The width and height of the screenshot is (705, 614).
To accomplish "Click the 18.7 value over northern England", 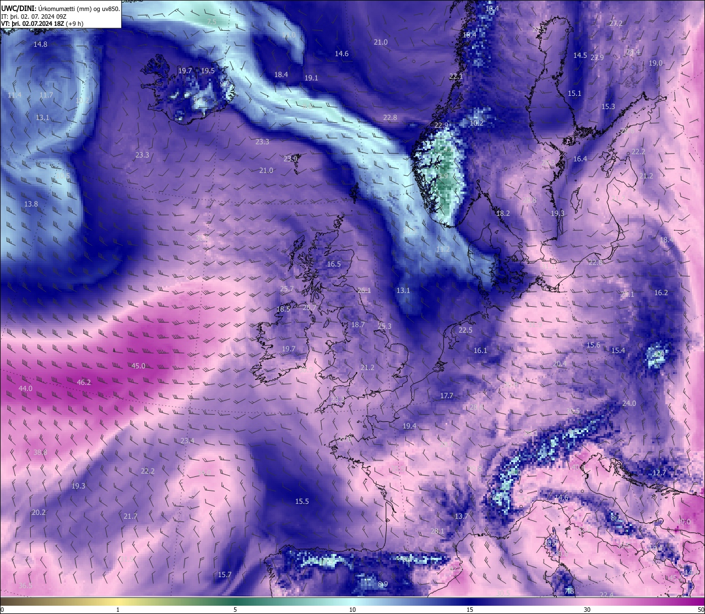I will tap(358, 324).
